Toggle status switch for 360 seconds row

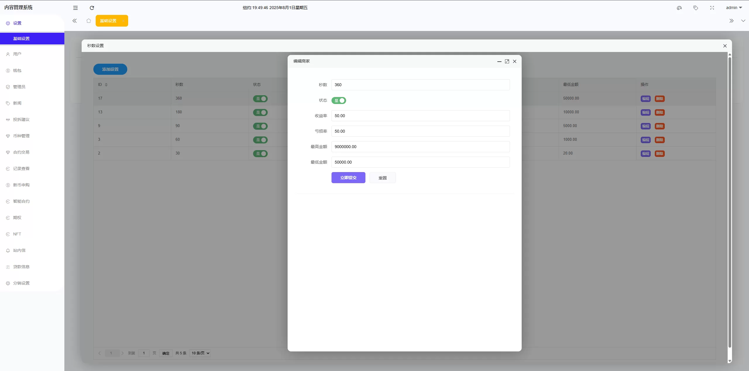(x=260, y=99)
